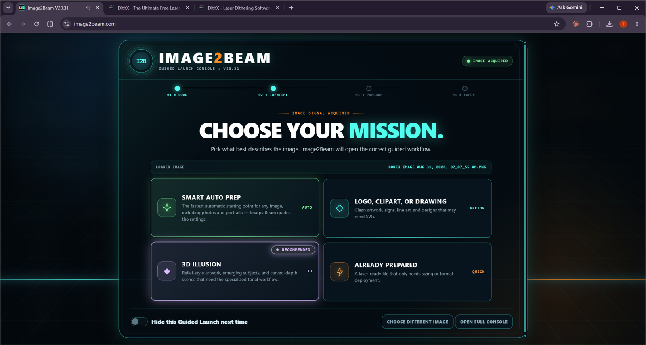Click the loaded file name Codex Image text

point(437,167)
